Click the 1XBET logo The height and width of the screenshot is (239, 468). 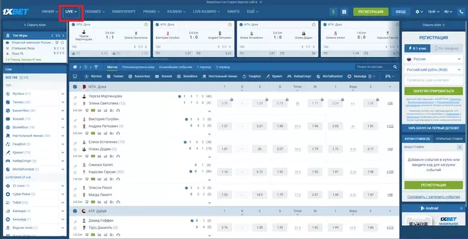pyautogui.click(x=16, y=12)
